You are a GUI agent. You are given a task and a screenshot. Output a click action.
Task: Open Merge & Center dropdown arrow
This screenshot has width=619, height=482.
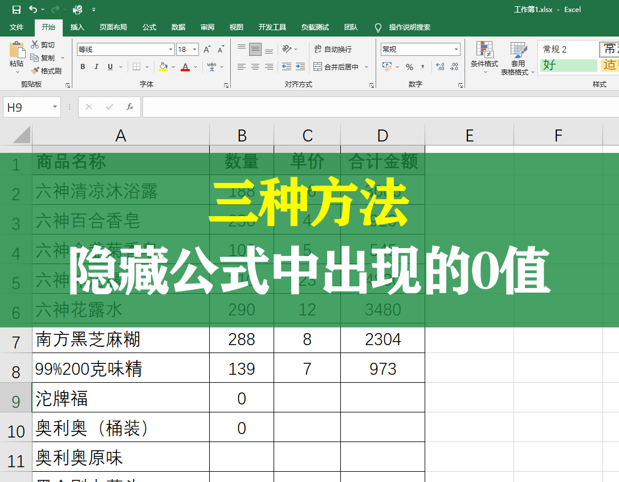(366, 67)
